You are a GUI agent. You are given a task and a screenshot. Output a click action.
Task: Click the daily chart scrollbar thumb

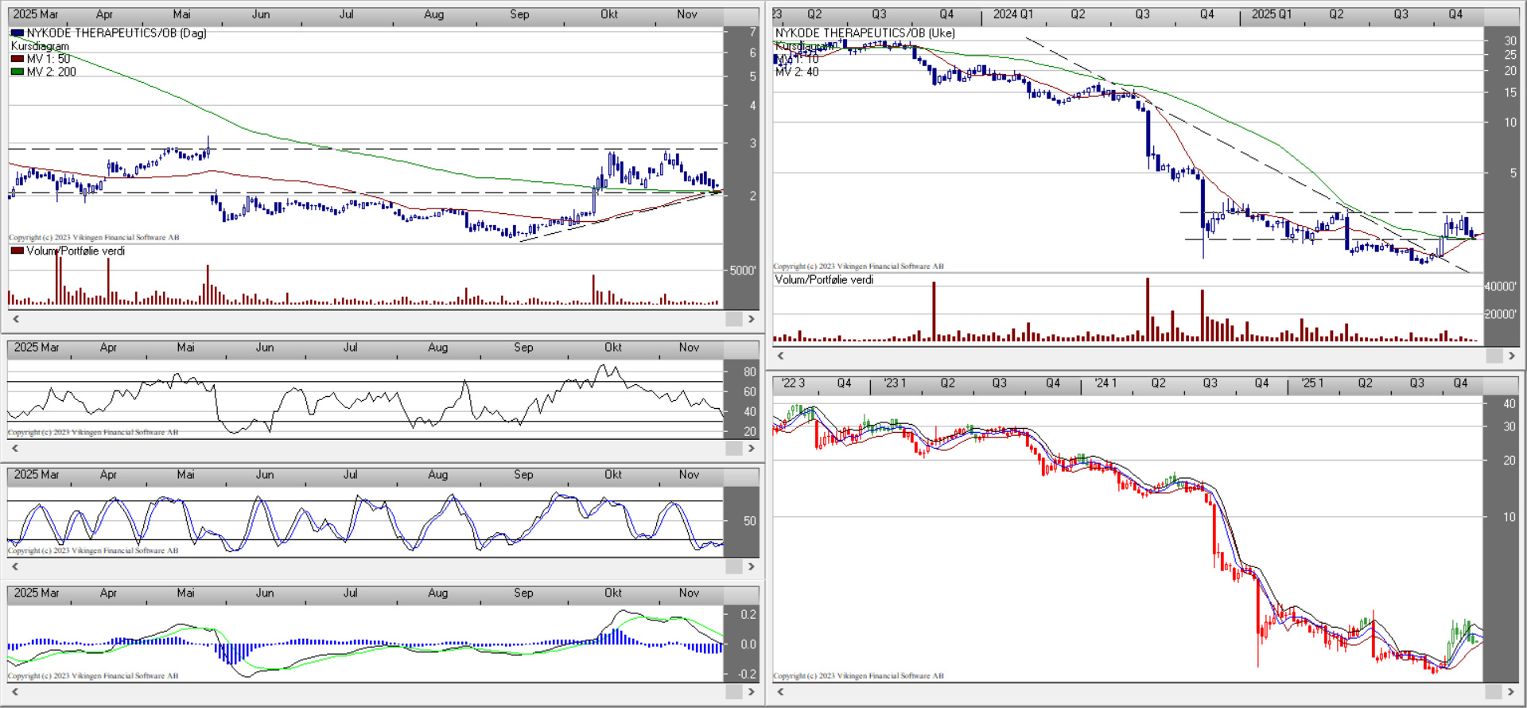click(733, 319)
